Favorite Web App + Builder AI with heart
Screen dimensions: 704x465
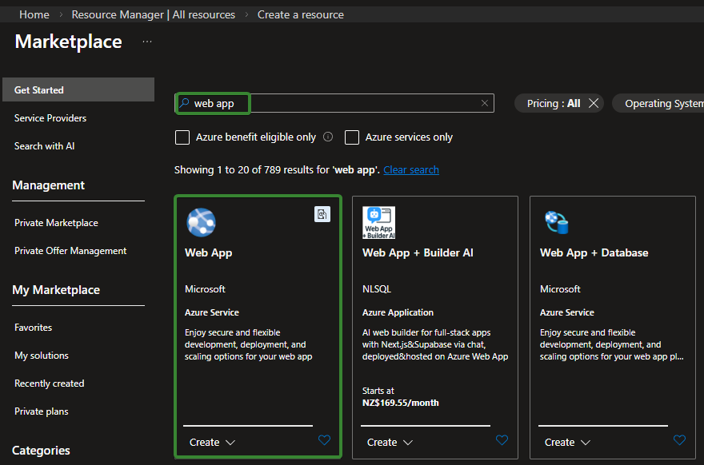point(502,440)
